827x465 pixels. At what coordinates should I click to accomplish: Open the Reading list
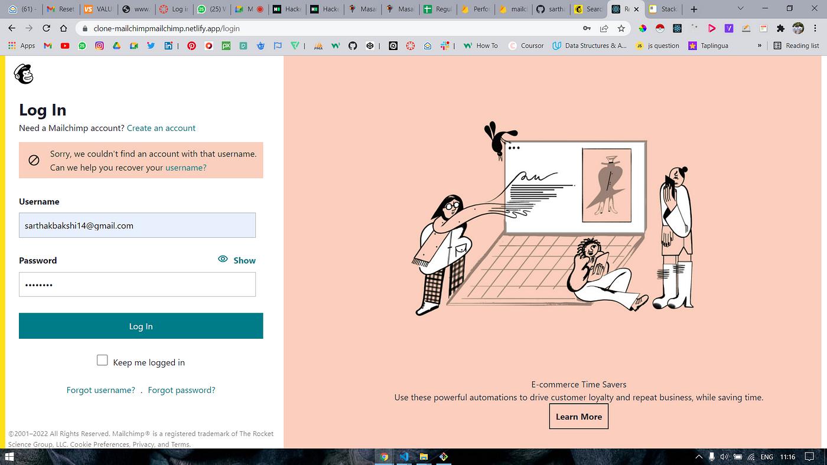click(797, 45)
